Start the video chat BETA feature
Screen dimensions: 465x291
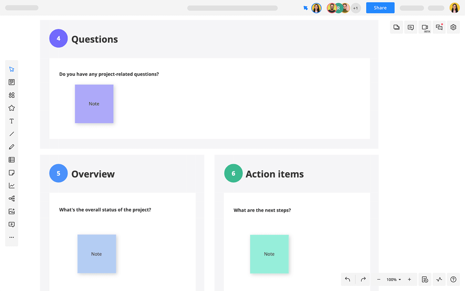coord(425,27)
